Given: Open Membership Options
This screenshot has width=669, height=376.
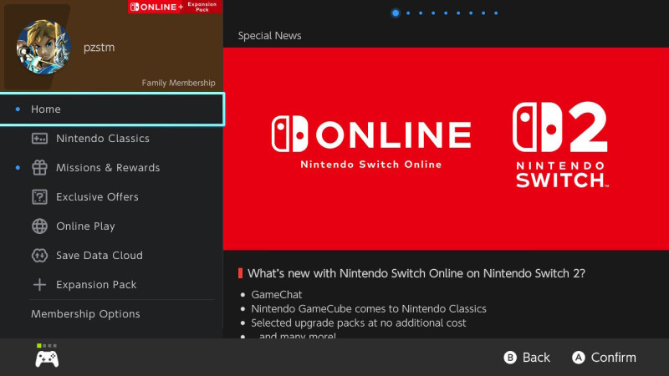Looking at the screenshot, I should [112, 314].
